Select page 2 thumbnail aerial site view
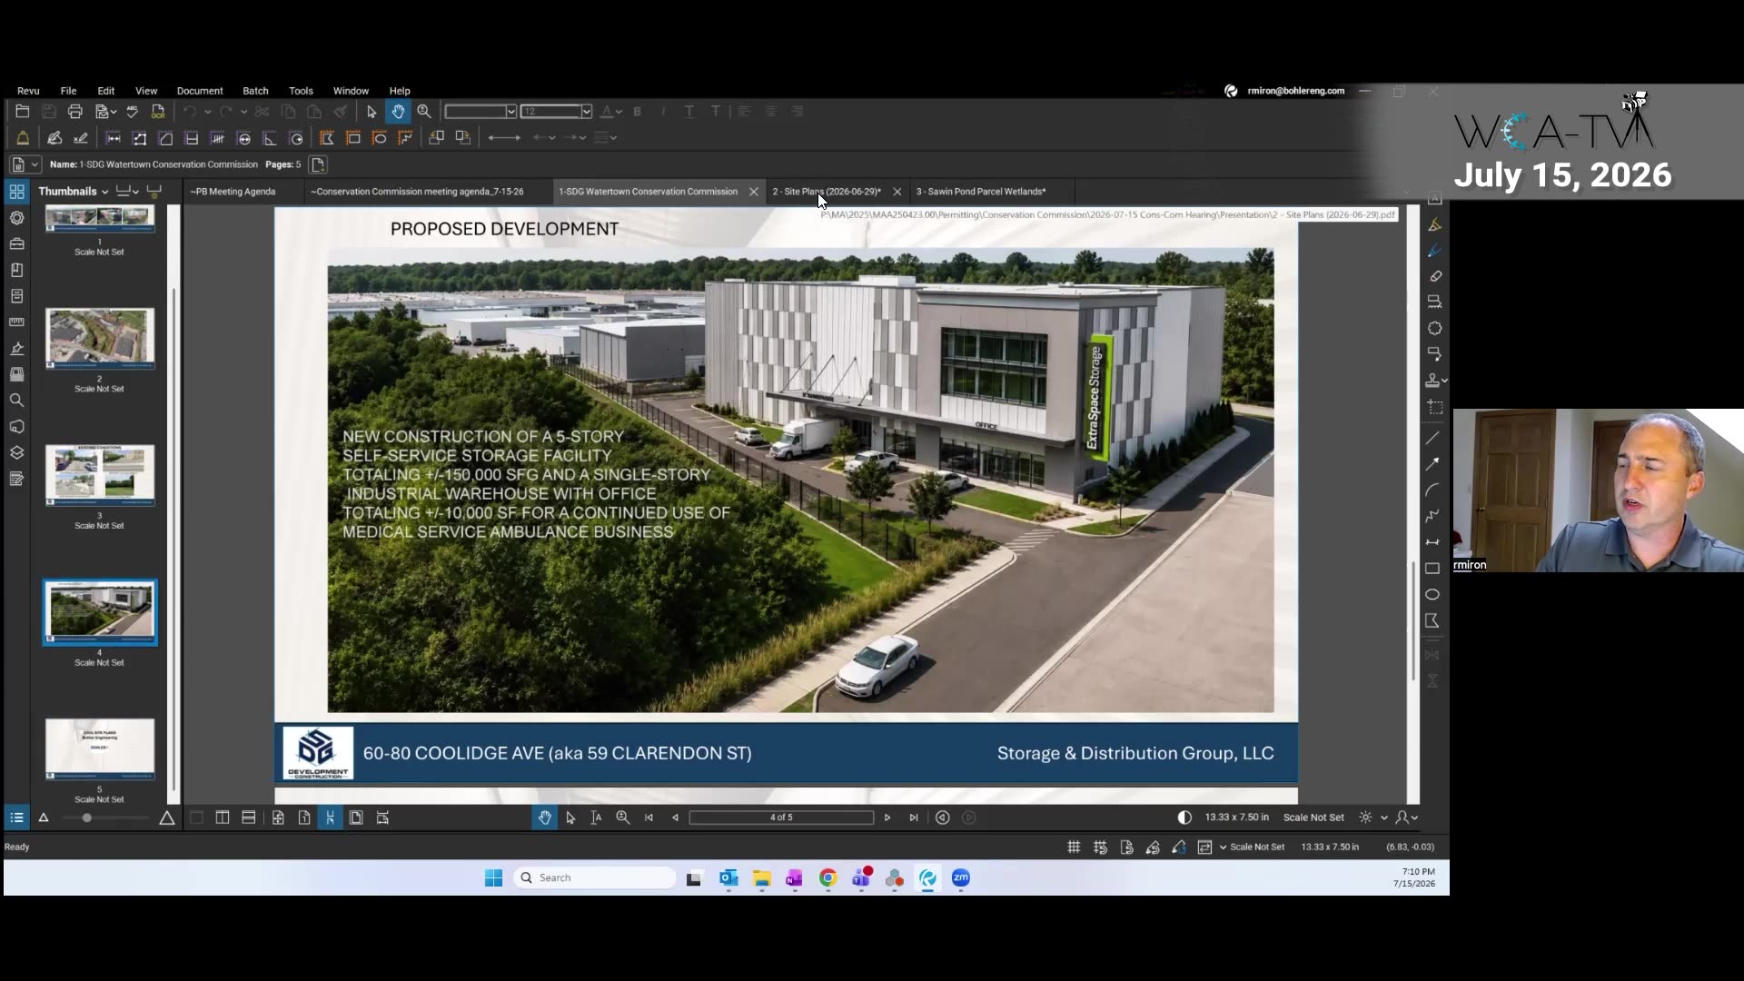This screenshot has width=1744, height=981. point(100,338)
